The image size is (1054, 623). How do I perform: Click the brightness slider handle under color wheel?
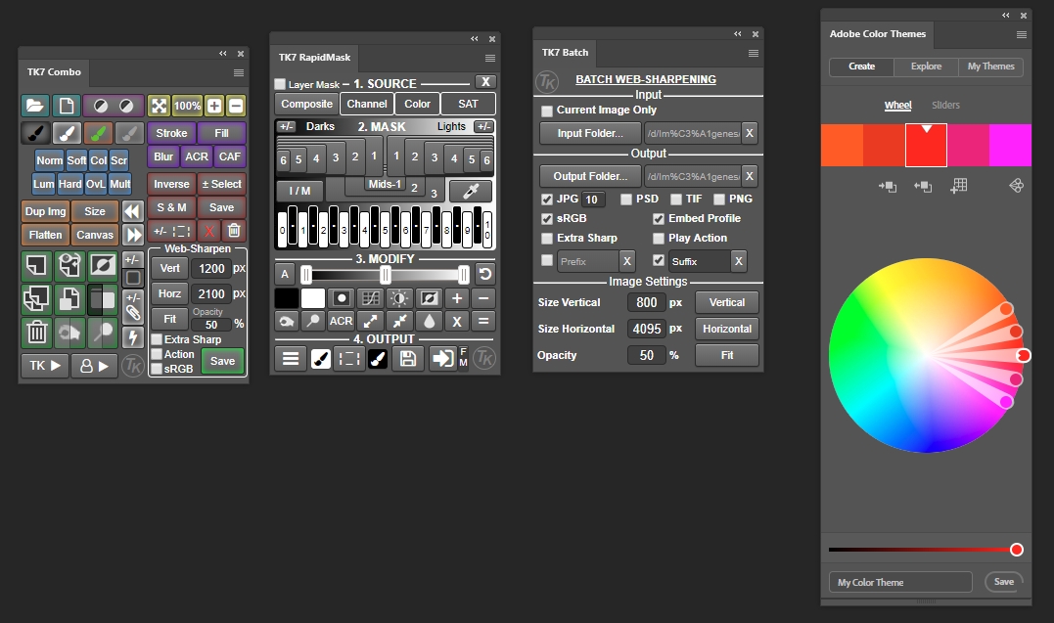pos(1017,550)
